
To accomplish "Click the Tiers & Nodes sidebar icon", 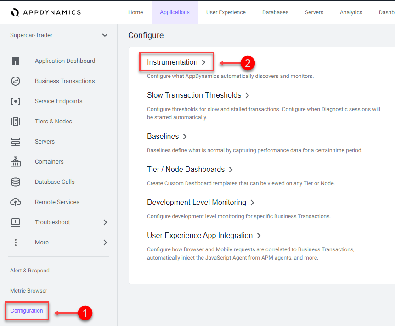I will coord(16,121).
